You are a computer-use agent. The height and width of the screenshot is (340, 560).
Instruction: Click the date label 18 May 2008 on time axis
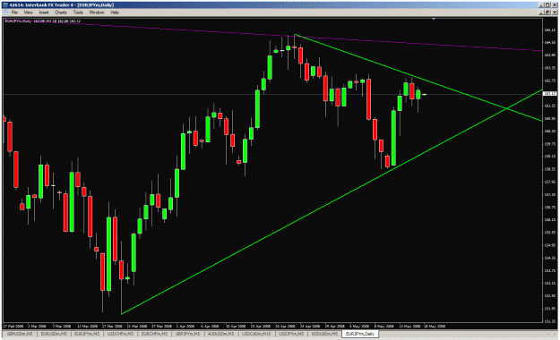[x=435, y=326]
